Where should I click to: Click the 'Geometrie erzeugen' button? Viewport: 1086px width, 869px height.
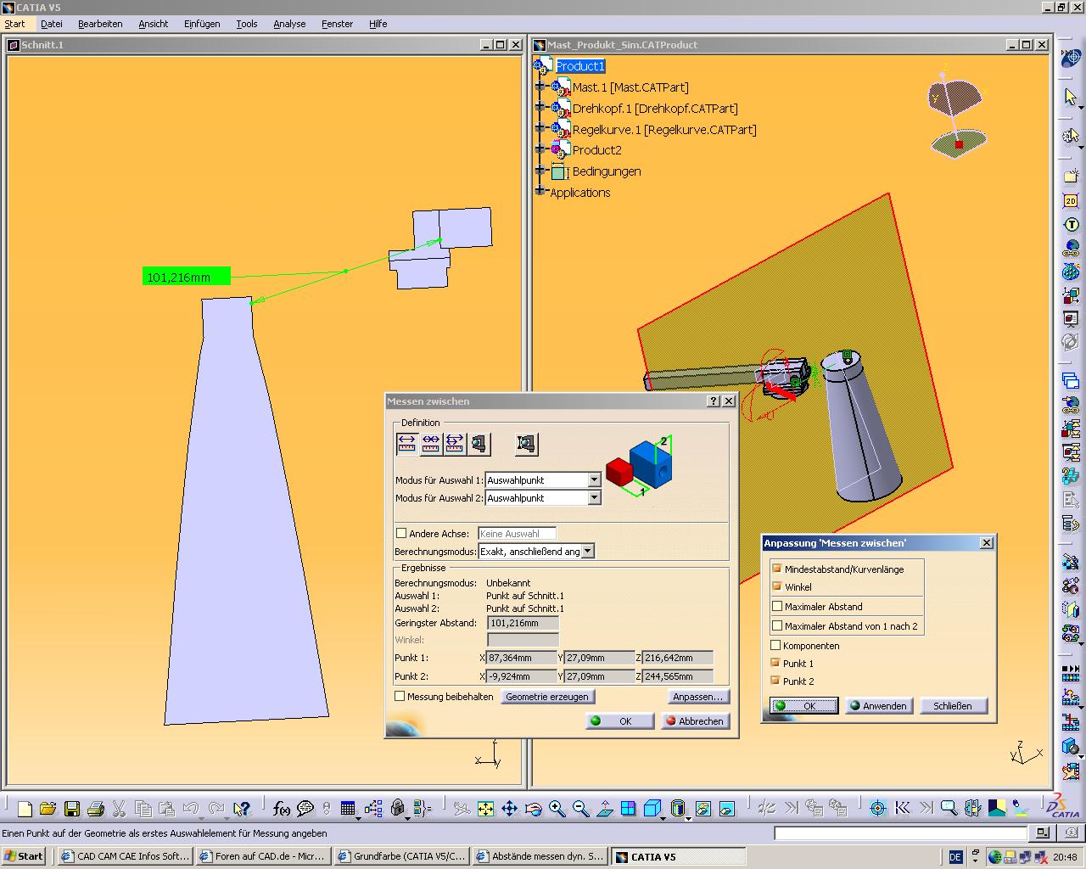(x=547, y=697)
